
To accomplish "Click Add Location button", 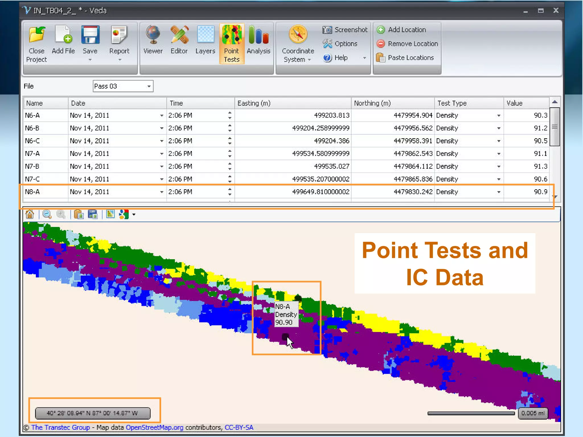I will [402, 30].
